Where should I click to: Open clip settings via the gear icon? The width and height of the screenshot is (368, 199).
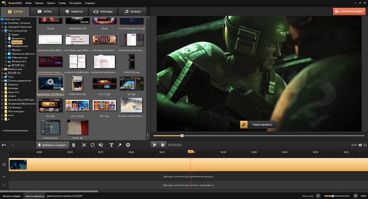128,145
